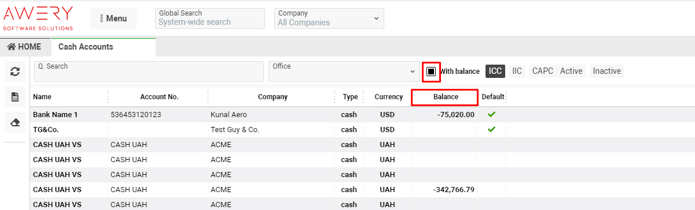Toggle the CAPC filter
The image size is (695, 210).
pyautogui.click(x=543, y=71)
